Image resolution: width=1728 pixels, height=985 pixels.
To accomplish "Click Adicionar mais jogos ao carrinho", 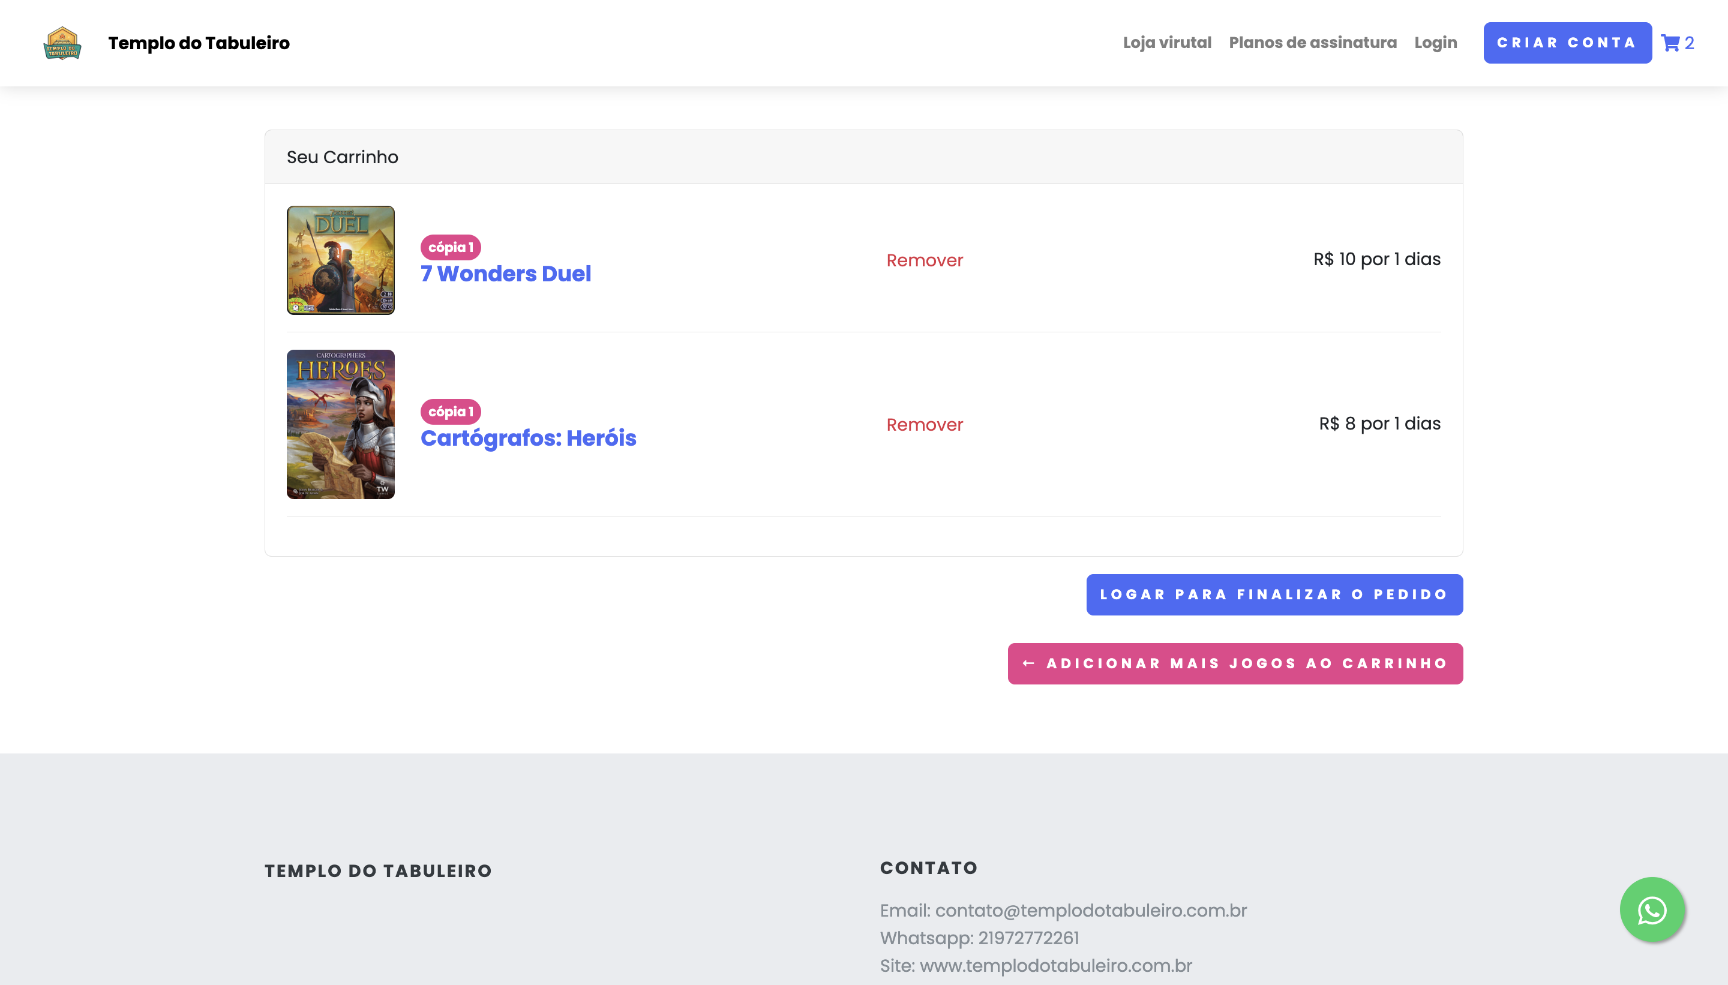I will (x=1235, y=663).
